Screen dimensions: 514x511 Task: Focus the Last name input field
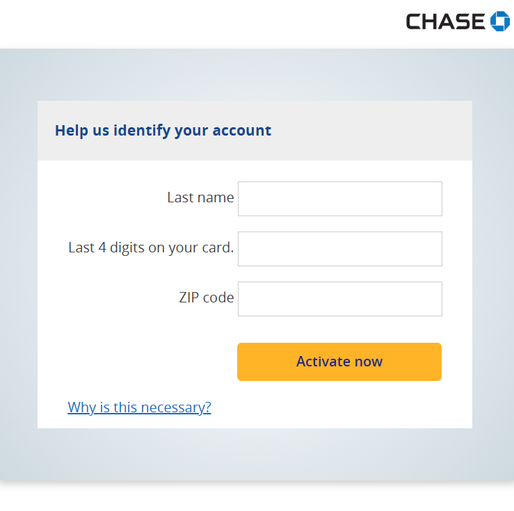(x=339, y=199)
